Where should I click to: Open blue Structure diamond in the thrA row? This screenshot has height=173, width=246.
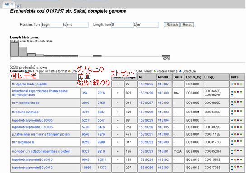click(232, 95)
